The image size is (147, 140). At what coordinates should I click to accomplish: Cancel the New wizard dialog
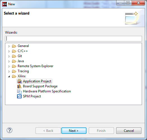129,131
